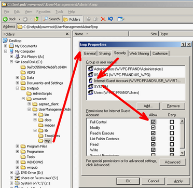Click the Add... button
193x188 pixels.
tap(148, 106)
